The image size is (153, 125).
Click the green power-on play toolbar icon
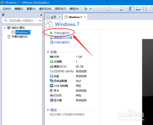(86, 9)
